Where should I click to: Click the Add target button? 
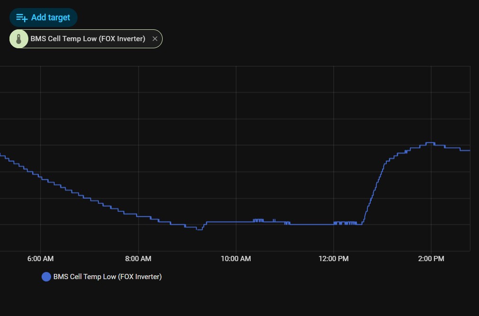(44, 18)
